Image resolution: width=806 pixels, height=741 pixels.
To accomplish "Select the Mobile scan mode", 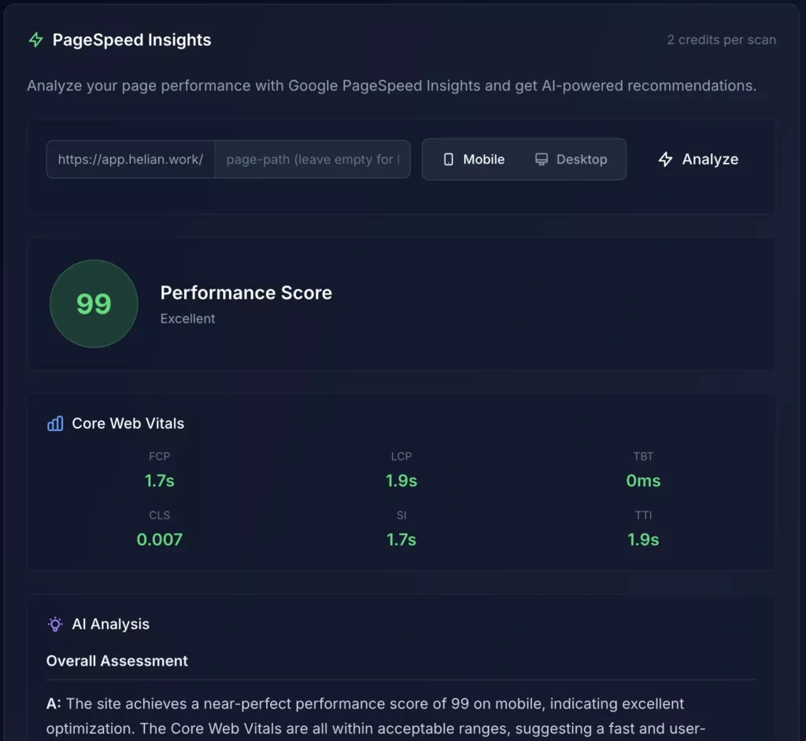I will pyautogui.click(x=474, y=160).
